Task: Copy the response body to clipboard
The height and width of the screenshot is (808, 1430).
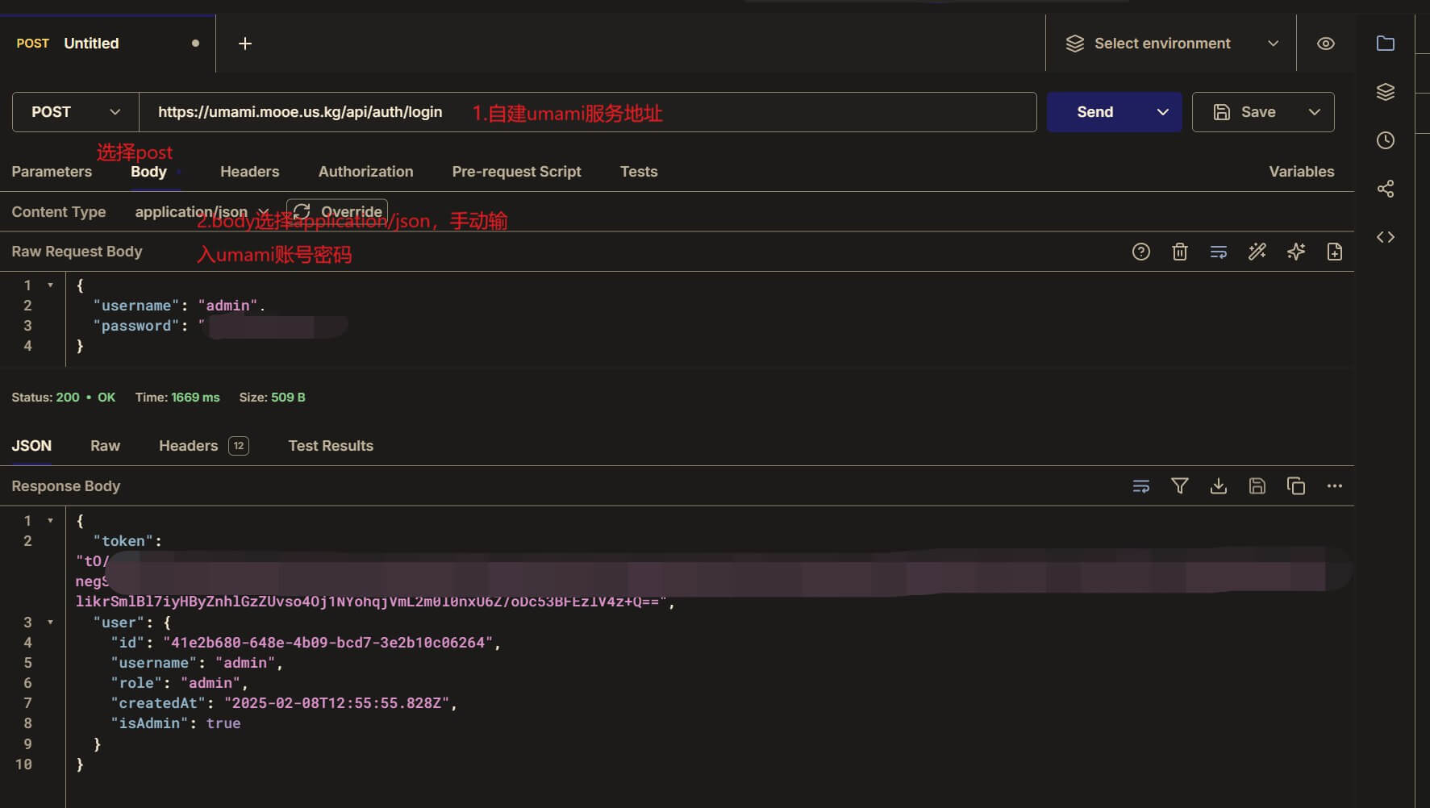Action: pyautogui.click(x=1295, y=486)
